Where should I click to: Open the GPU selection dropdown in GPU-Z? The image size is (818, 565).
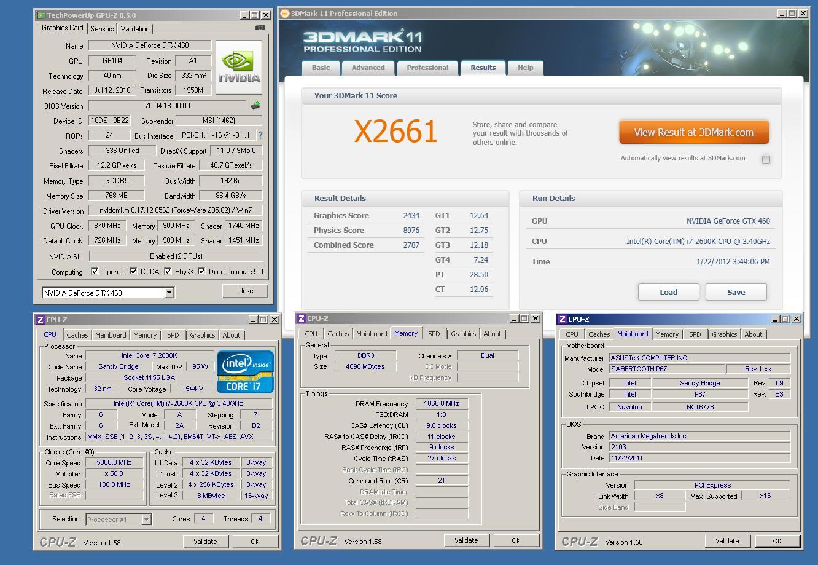[169, 293]
